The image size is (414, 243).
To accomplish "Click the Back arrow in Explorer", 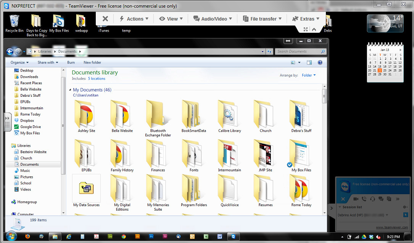I will [x=10, y=51].
